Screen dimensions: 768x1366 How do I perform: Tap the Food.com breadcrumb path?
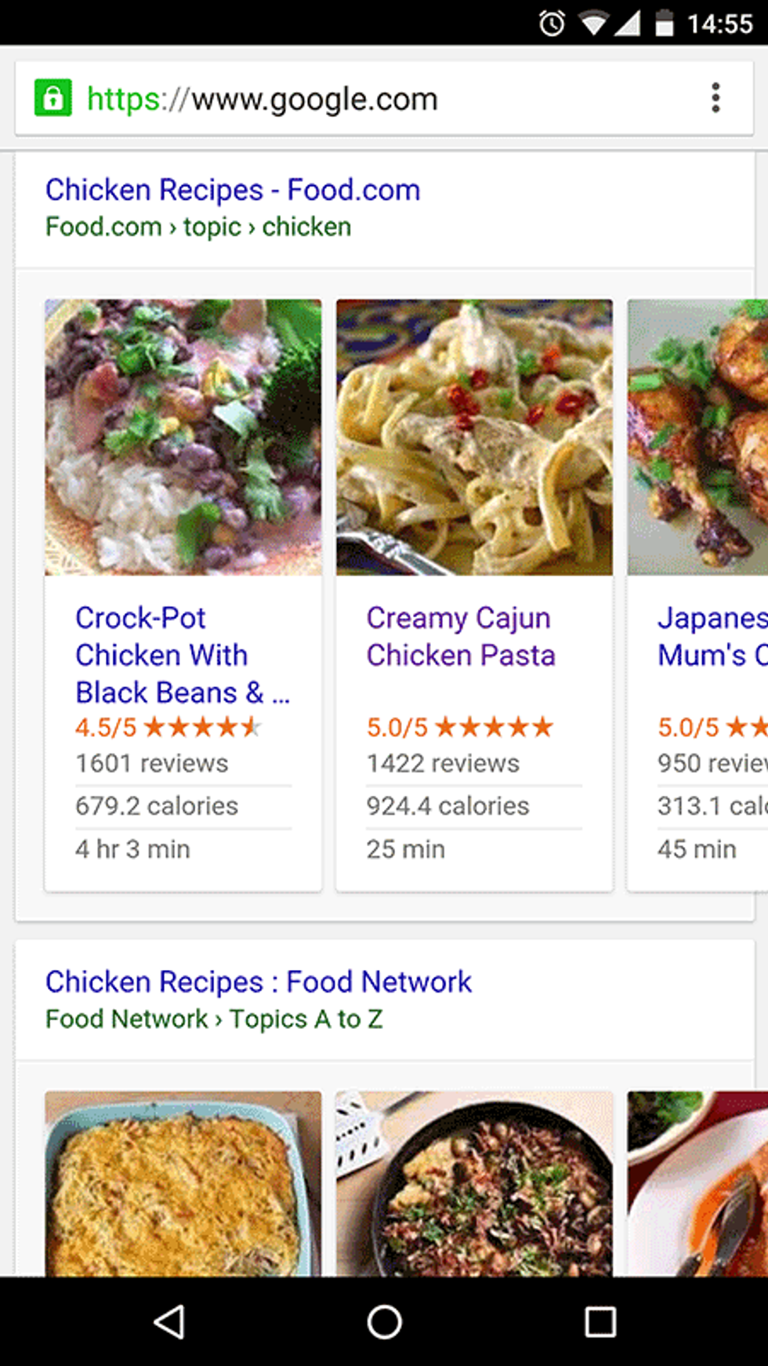[x=198, y=227]
